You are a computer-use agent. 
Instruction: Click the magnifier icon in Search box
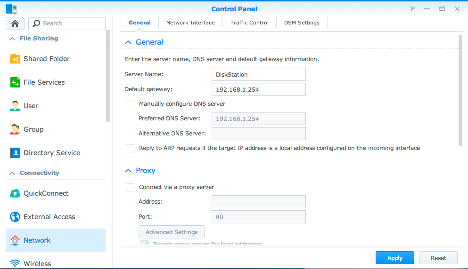click(x=36, y=23)
